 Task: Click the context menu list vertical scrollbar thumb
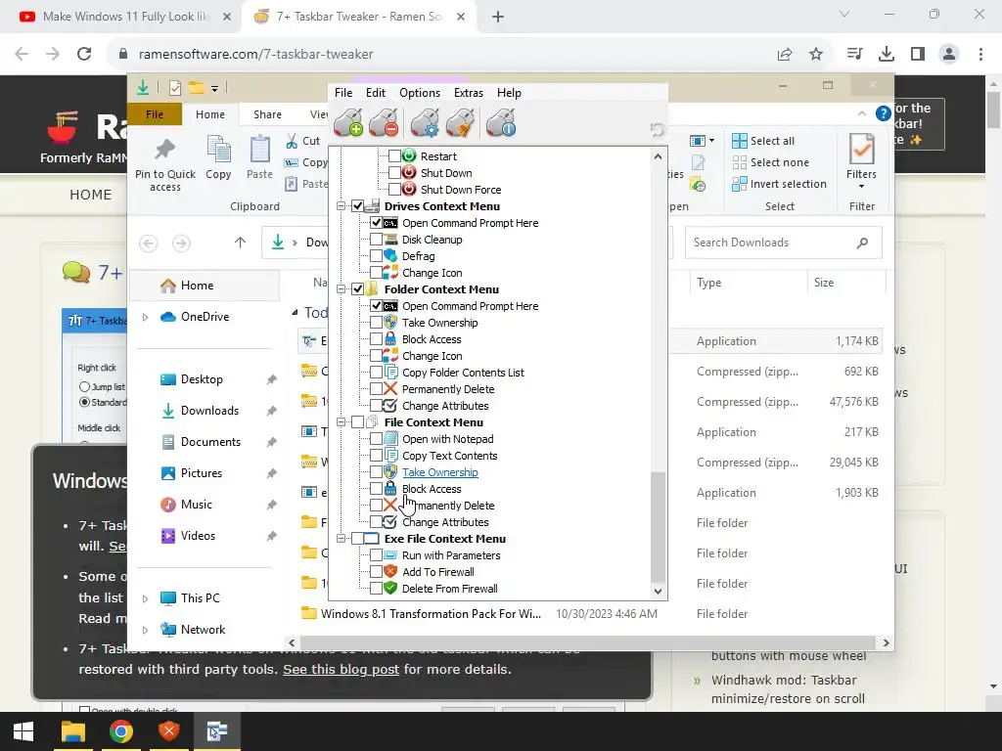(x=658, y=527)
